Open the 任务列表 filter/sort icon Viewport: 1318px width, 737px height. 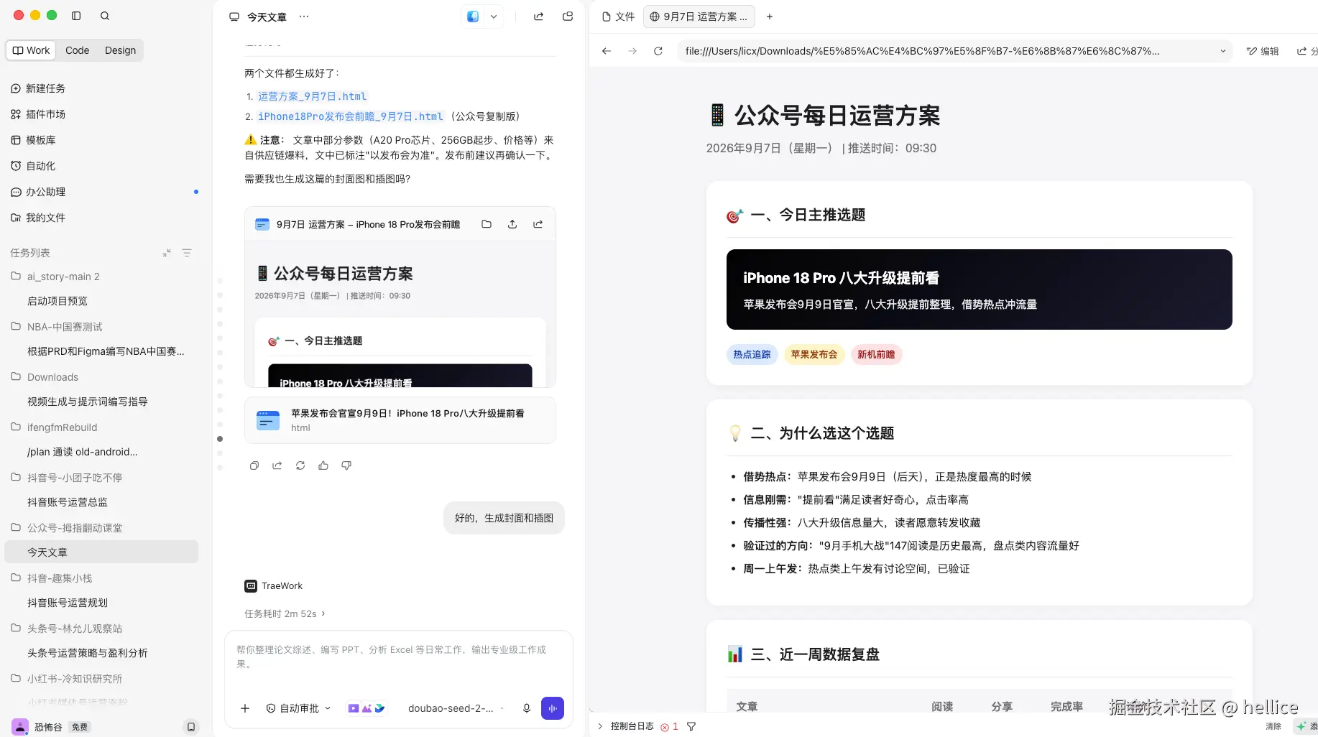[x=187, y=253]
